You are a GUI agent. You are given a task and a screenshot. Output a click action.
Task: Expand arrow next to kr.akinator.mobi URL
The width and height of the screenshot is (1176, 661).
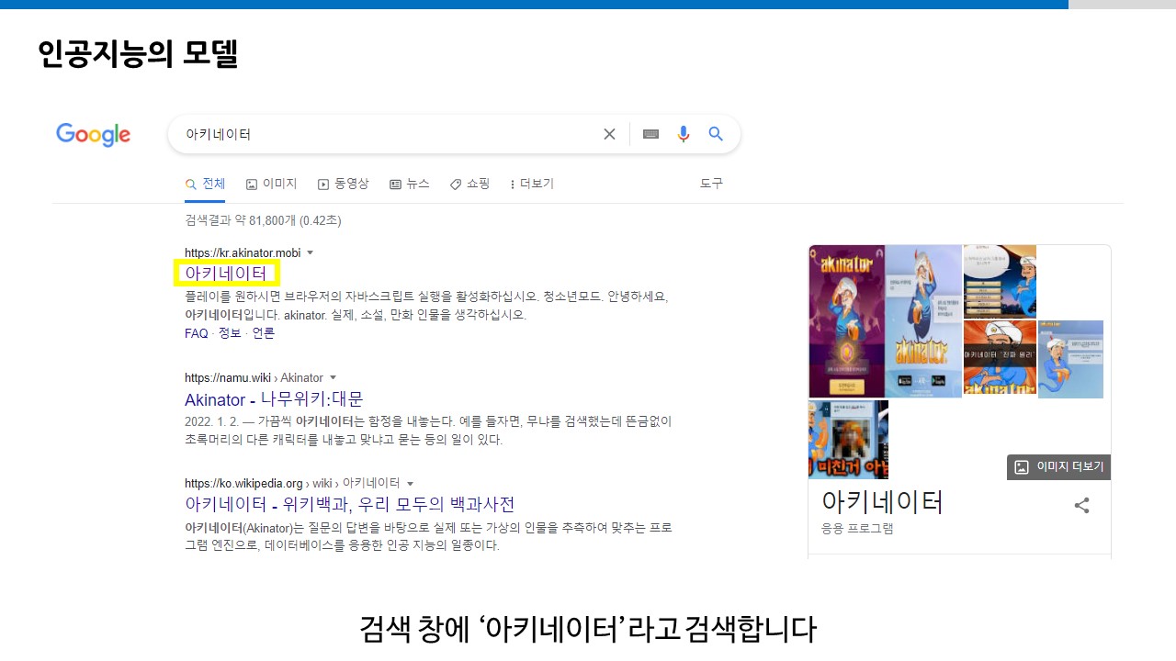(x=310, y=252)
